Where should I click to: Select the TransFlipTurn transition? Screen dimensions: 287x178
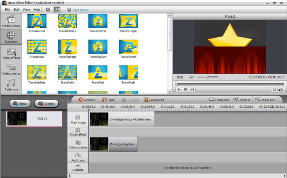98,49
